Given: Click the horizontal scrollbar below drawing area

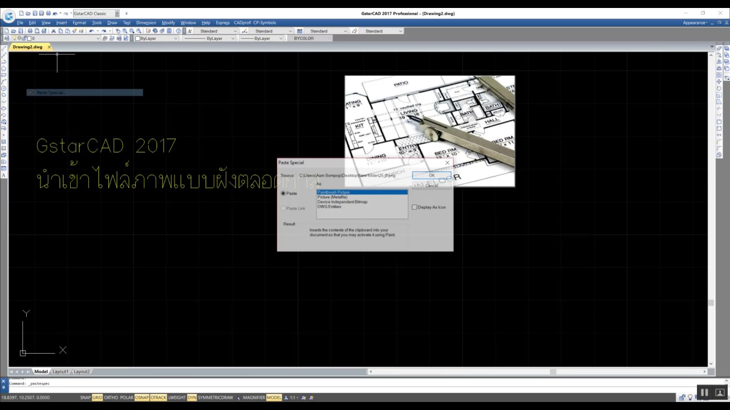Looking at the screenshot, I should (537, 371).
